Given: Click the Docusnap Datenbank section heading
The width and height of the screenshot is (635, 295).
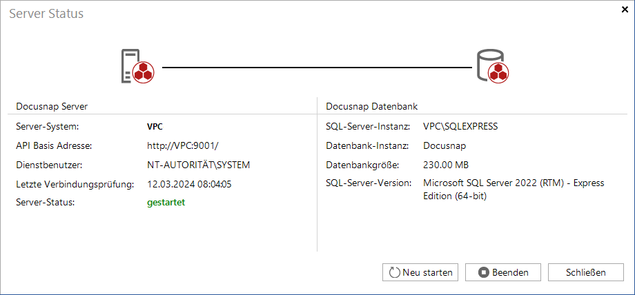Looking at the screenshot, I should (372, 106).
